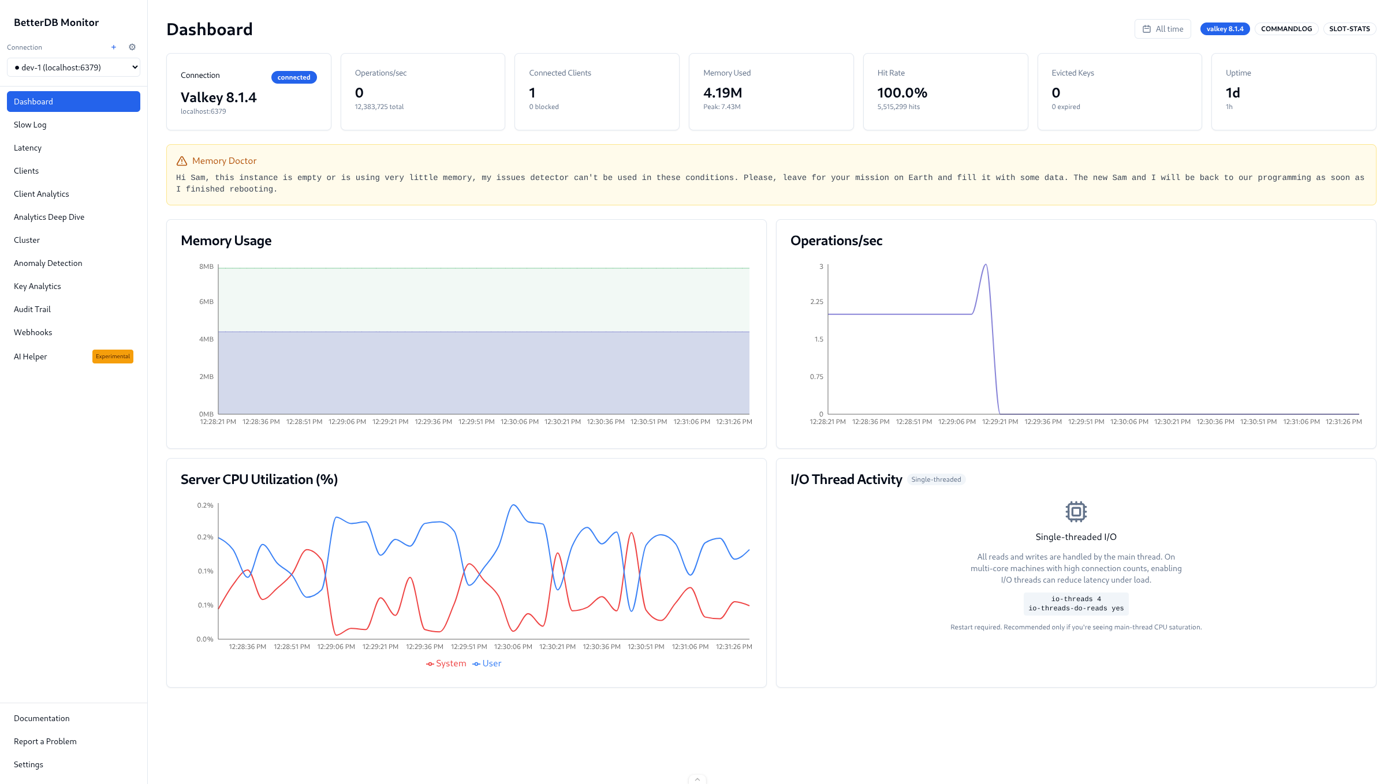Screen dimensions: 1395x784
Task: Open the dev-1 connection dropdown
Action: (x=73, y=67)
